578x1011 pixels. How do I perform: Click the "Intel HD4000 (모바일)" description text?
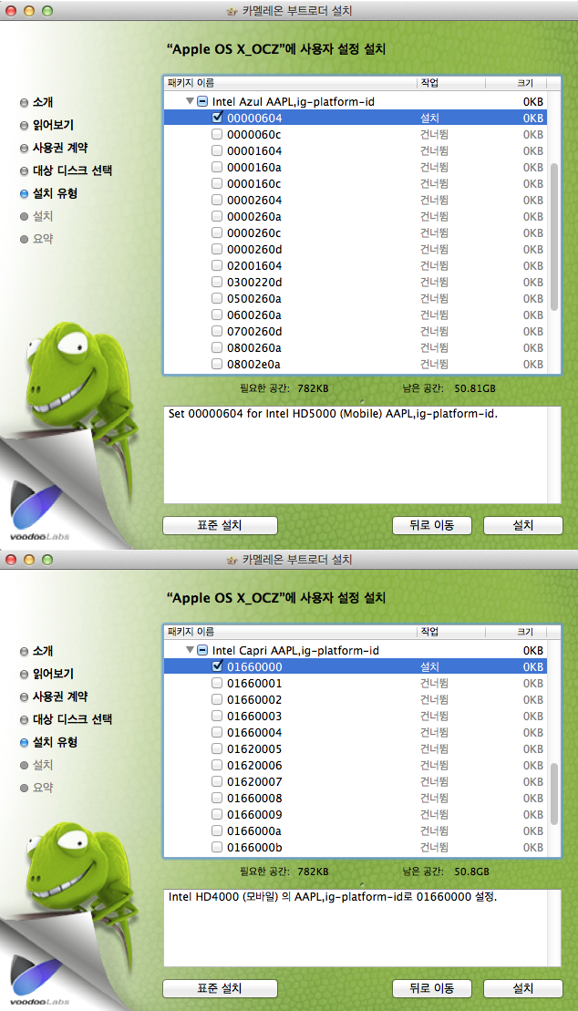(x=334, y=897)
